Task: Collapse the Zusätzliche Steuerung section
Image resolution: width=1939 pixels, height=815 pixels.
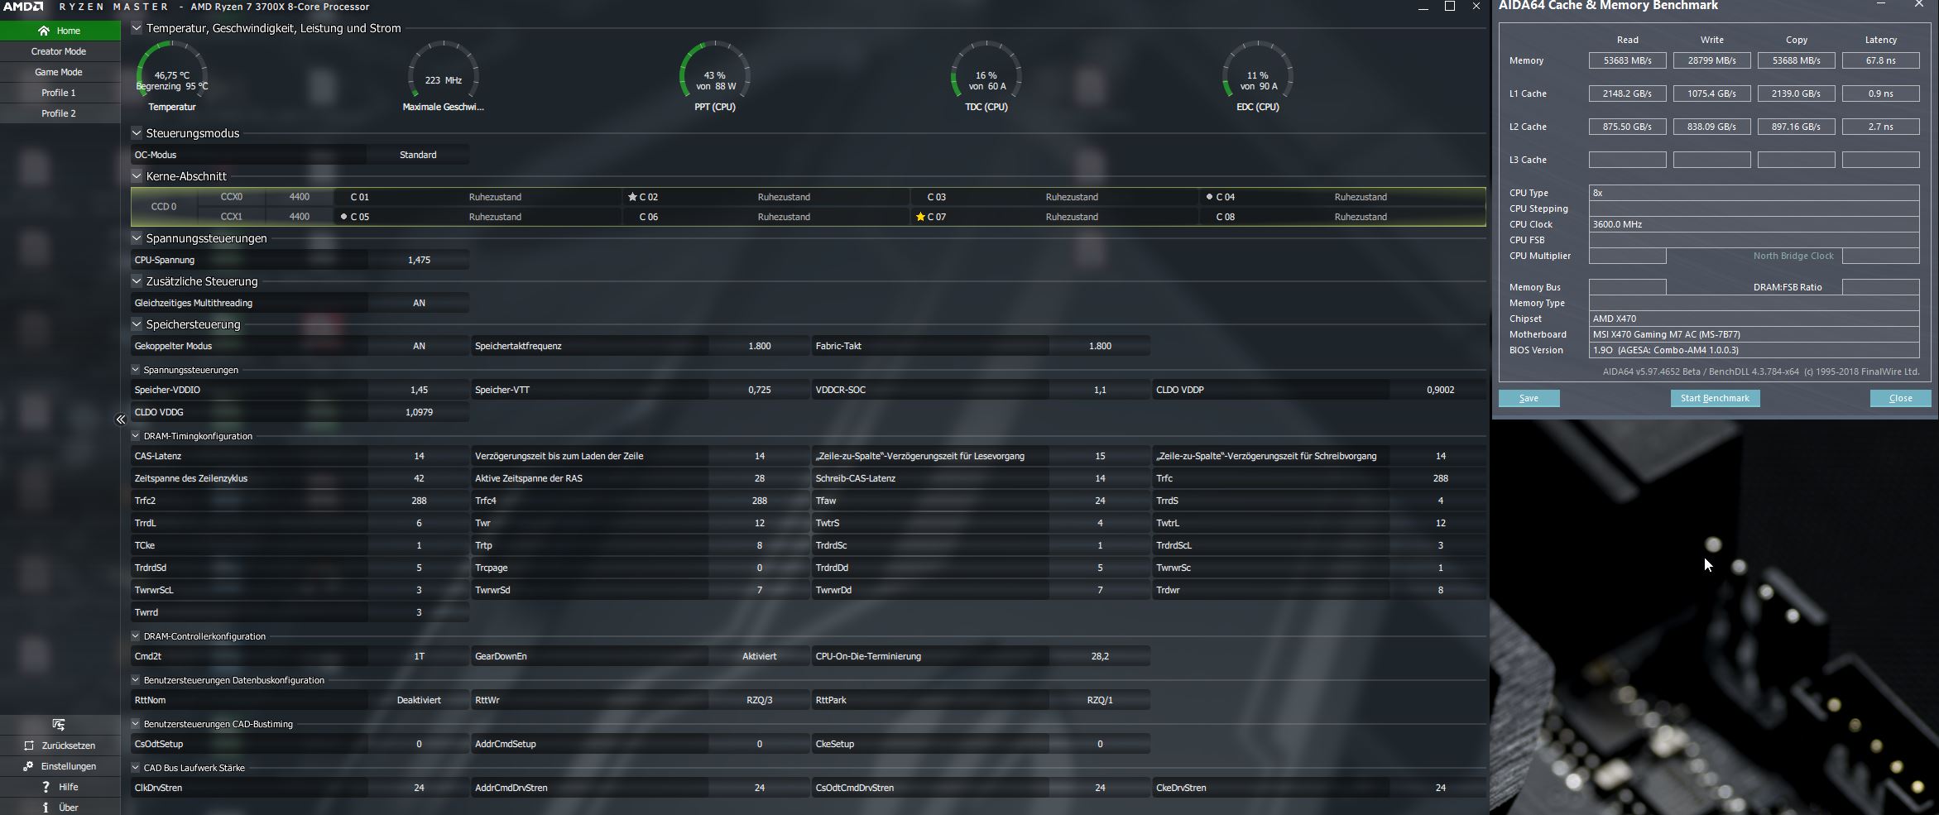Action: pos(137,281)
